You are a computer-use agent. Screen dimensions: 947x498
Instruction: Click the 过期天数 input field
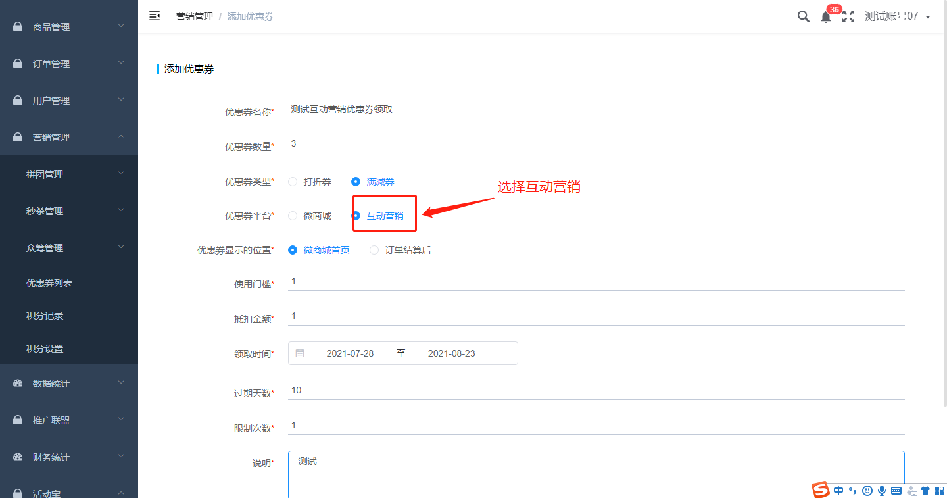pyautogui.click(x=596, y=391)
